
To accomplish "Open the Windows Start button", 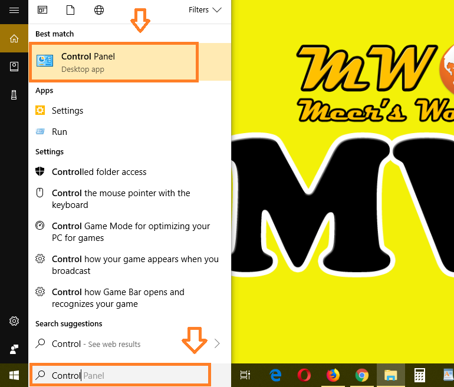I will pos(14,375).
